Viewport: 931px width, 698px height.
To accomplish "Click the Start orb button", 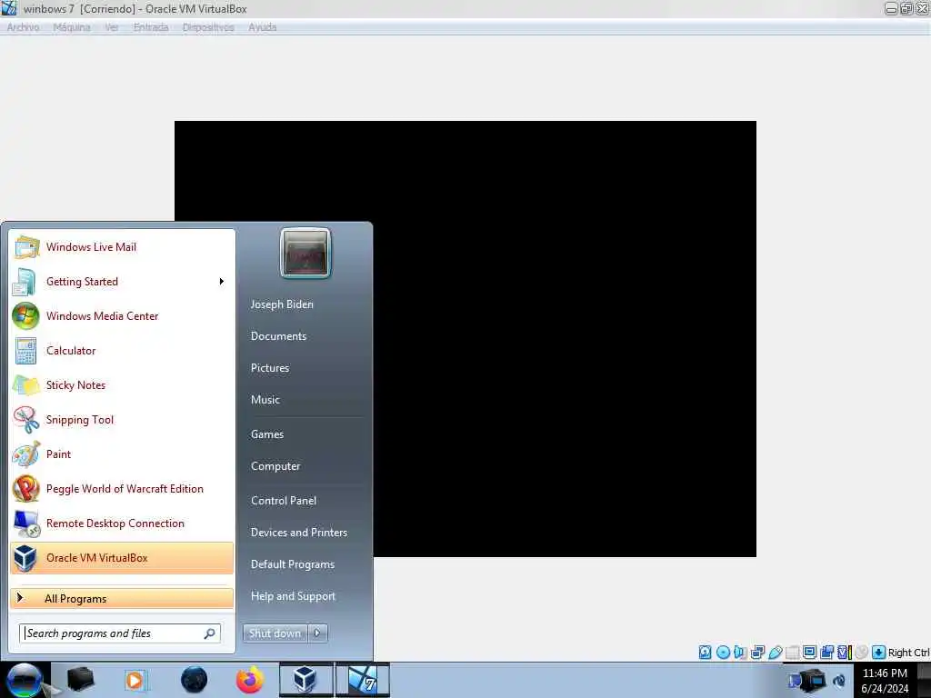I will [24, 680].
